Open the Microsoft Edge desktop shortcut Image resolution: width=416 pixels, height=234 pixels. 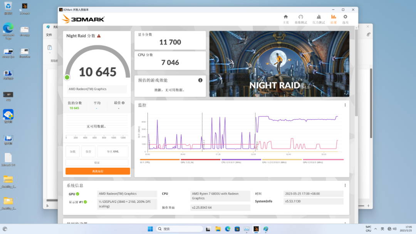tap(8, 32)
